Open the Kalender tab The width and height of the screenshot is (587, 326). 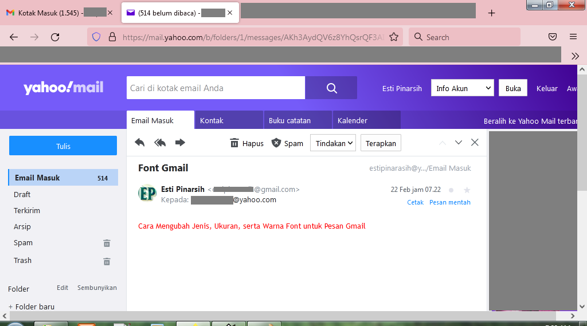pyautogui.click(x=366, y=120)
